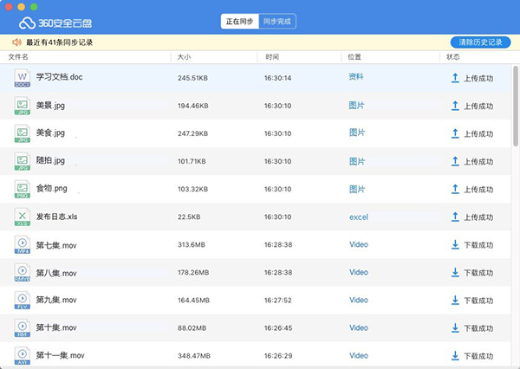Click the 文件名 column header
This screenshot has height=369, width=520.
coord(18,57)
